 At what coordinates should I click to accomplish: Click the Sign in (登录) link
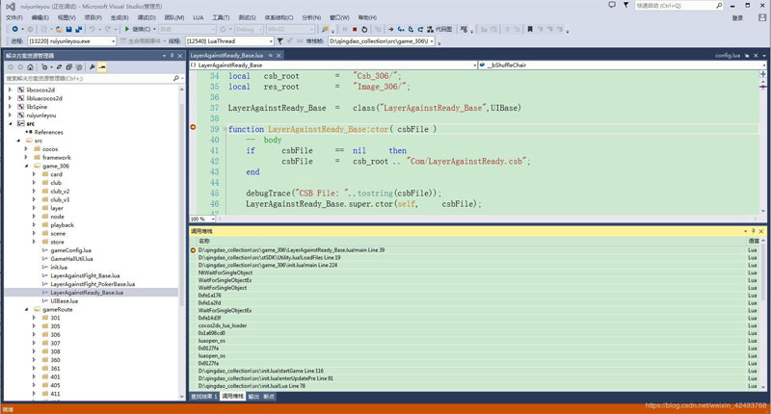[x=737, y=17]
